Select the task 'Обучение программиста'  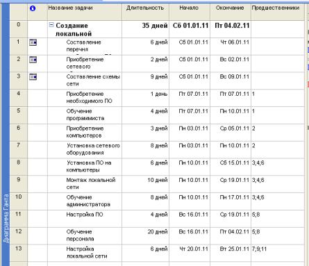(x=85, y=115)
